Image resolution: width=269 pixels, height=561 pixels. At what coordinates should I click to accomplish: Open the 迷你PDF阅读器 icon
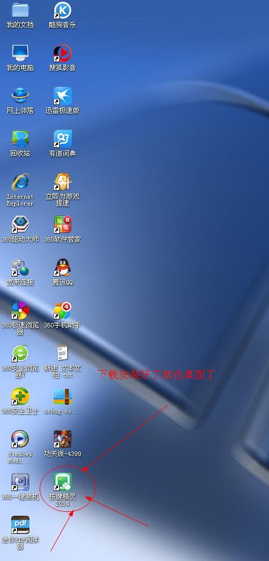[20, 525]
